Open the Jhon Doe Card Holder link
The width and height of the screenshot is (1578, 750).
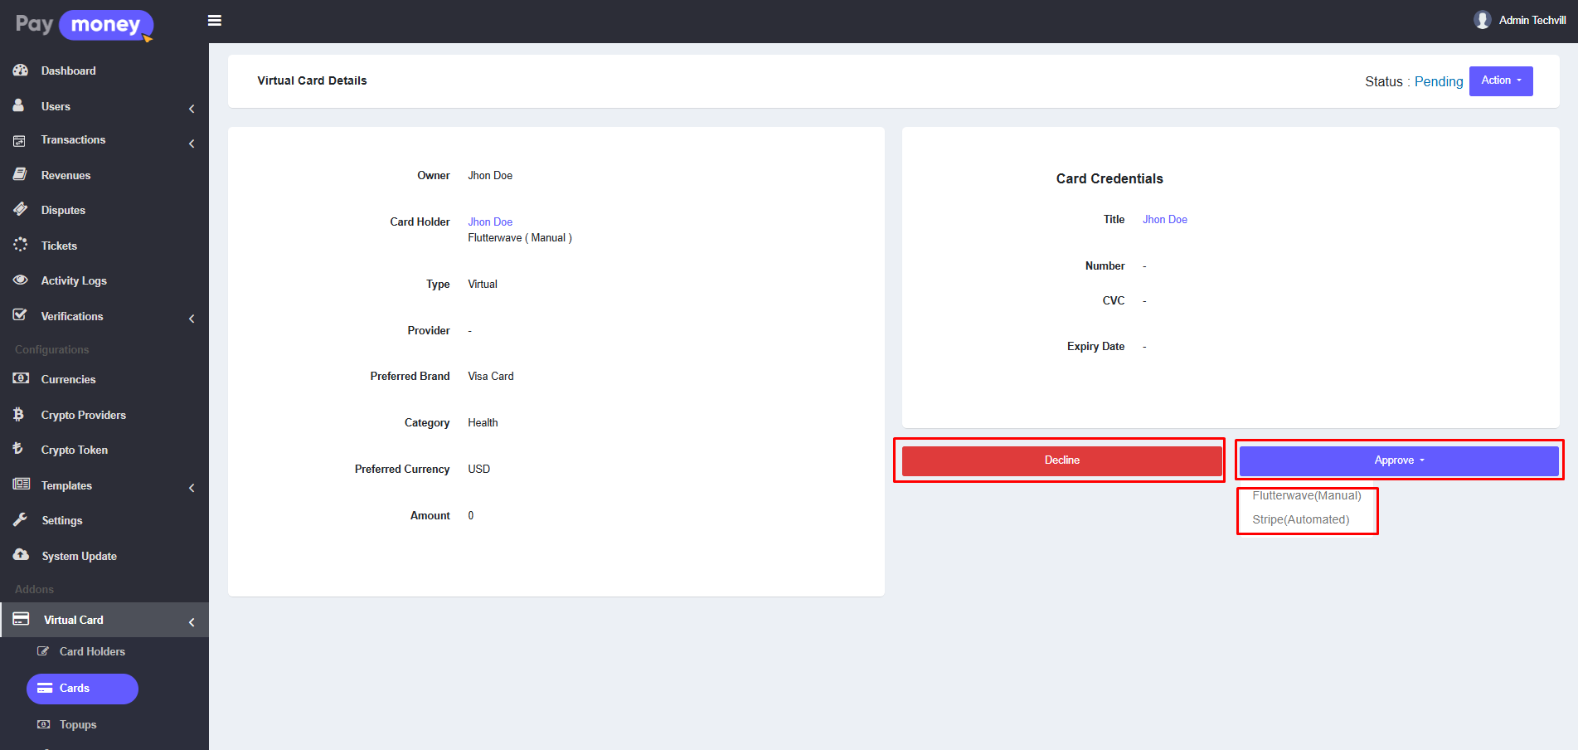coord(490,222)
